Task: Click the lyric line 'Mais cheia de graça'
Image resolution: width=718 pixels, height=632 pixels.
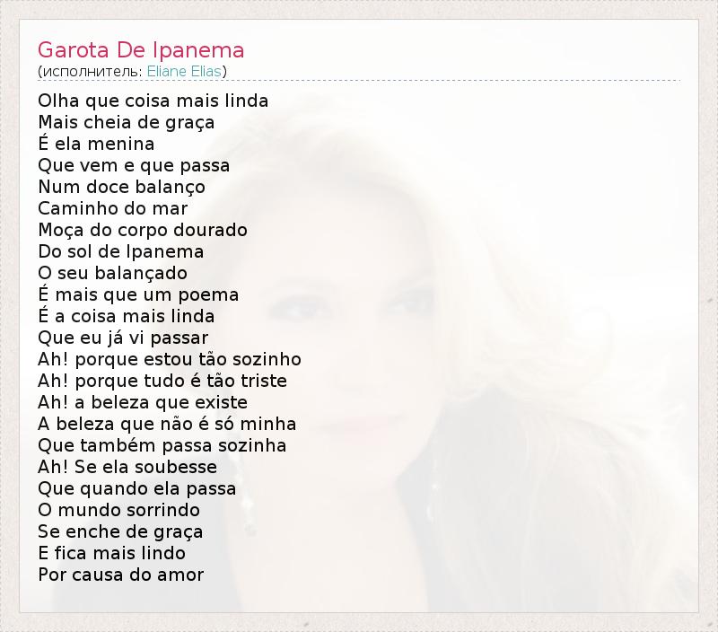Action: click(x=127, y=122)
